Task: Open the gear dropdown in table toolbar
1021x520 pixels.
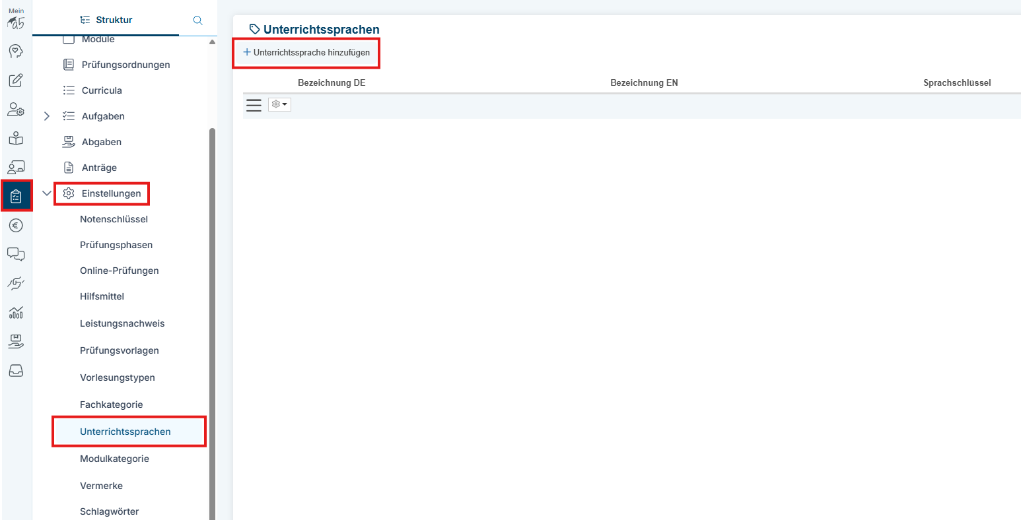Action: click(x=279, y=104)
